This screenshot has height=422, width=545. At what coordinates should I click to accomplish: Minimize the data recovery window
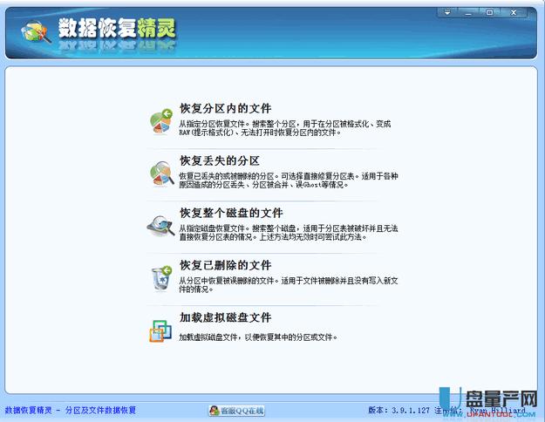tap(469, 12)
